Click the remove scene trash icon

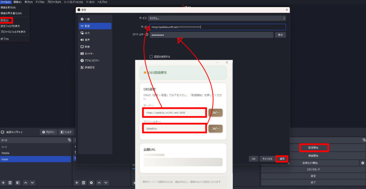10,183
